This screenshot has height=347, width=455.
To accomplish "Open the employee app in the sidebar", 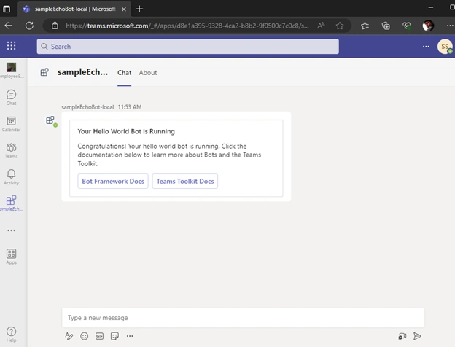I will pos(12,70).
